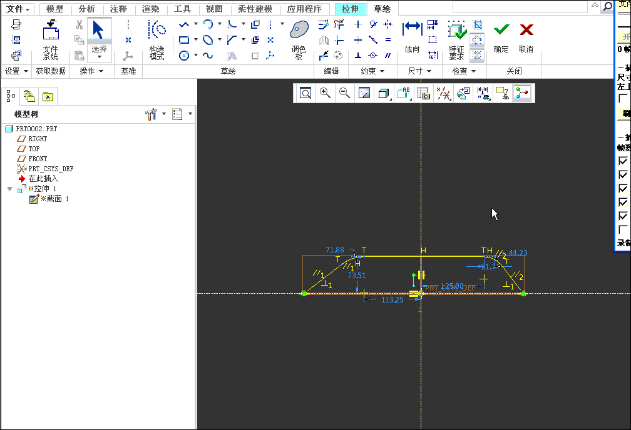The width and height of the screenshot is (631, 430).
Task: Click the Divide entity tool
Action: pyautogui.click(x=324, y=56)
